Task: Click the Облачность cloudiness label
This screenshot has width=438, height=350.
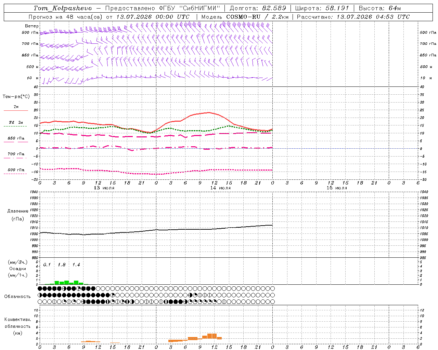Action: point(17,296)
